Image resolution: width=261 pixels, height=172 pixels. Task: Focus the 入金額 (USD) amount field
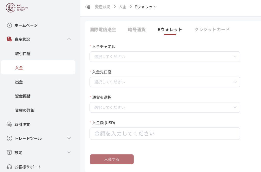coord(165,134)
